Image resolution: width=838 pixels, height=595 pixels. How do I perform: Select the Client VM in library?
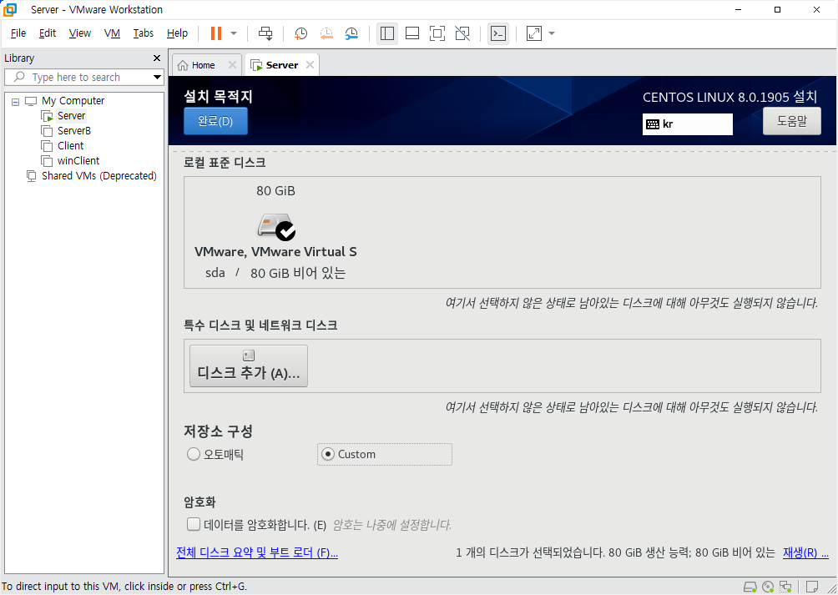coord(71,145)
